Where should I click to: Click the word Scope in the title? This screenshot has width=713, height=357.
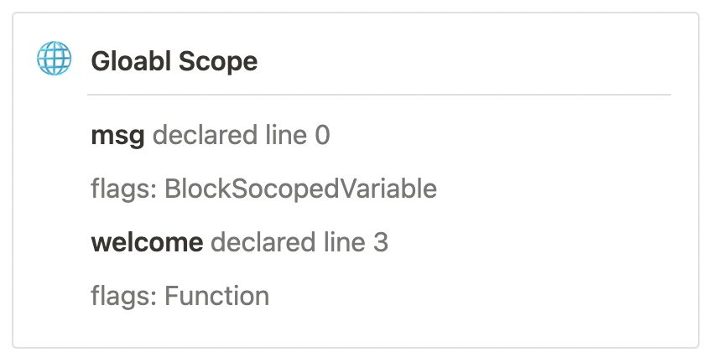tap(218, 62)
